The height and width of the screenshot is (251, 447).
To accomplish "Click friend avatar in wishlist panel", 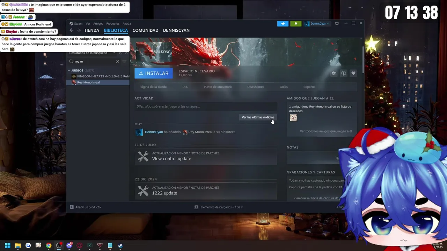I will tap(293, 118).
